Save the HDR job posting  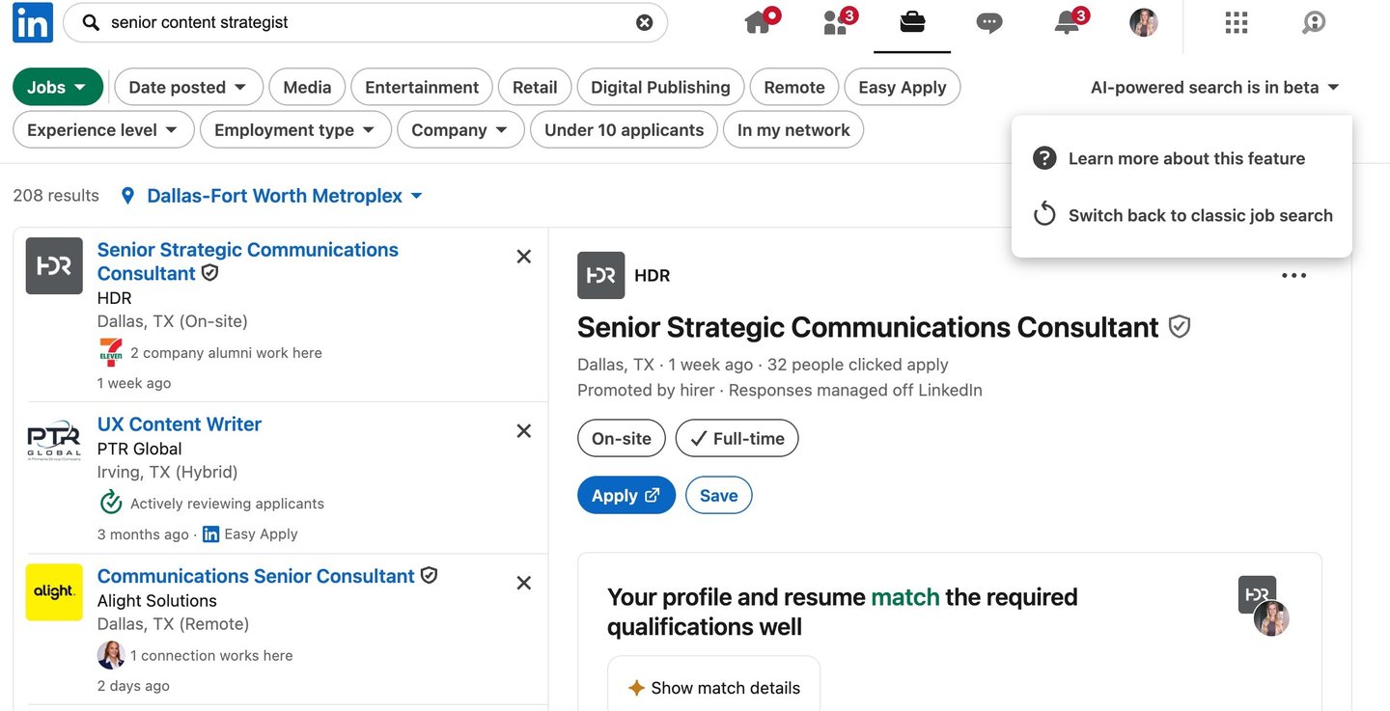(718, 496)
